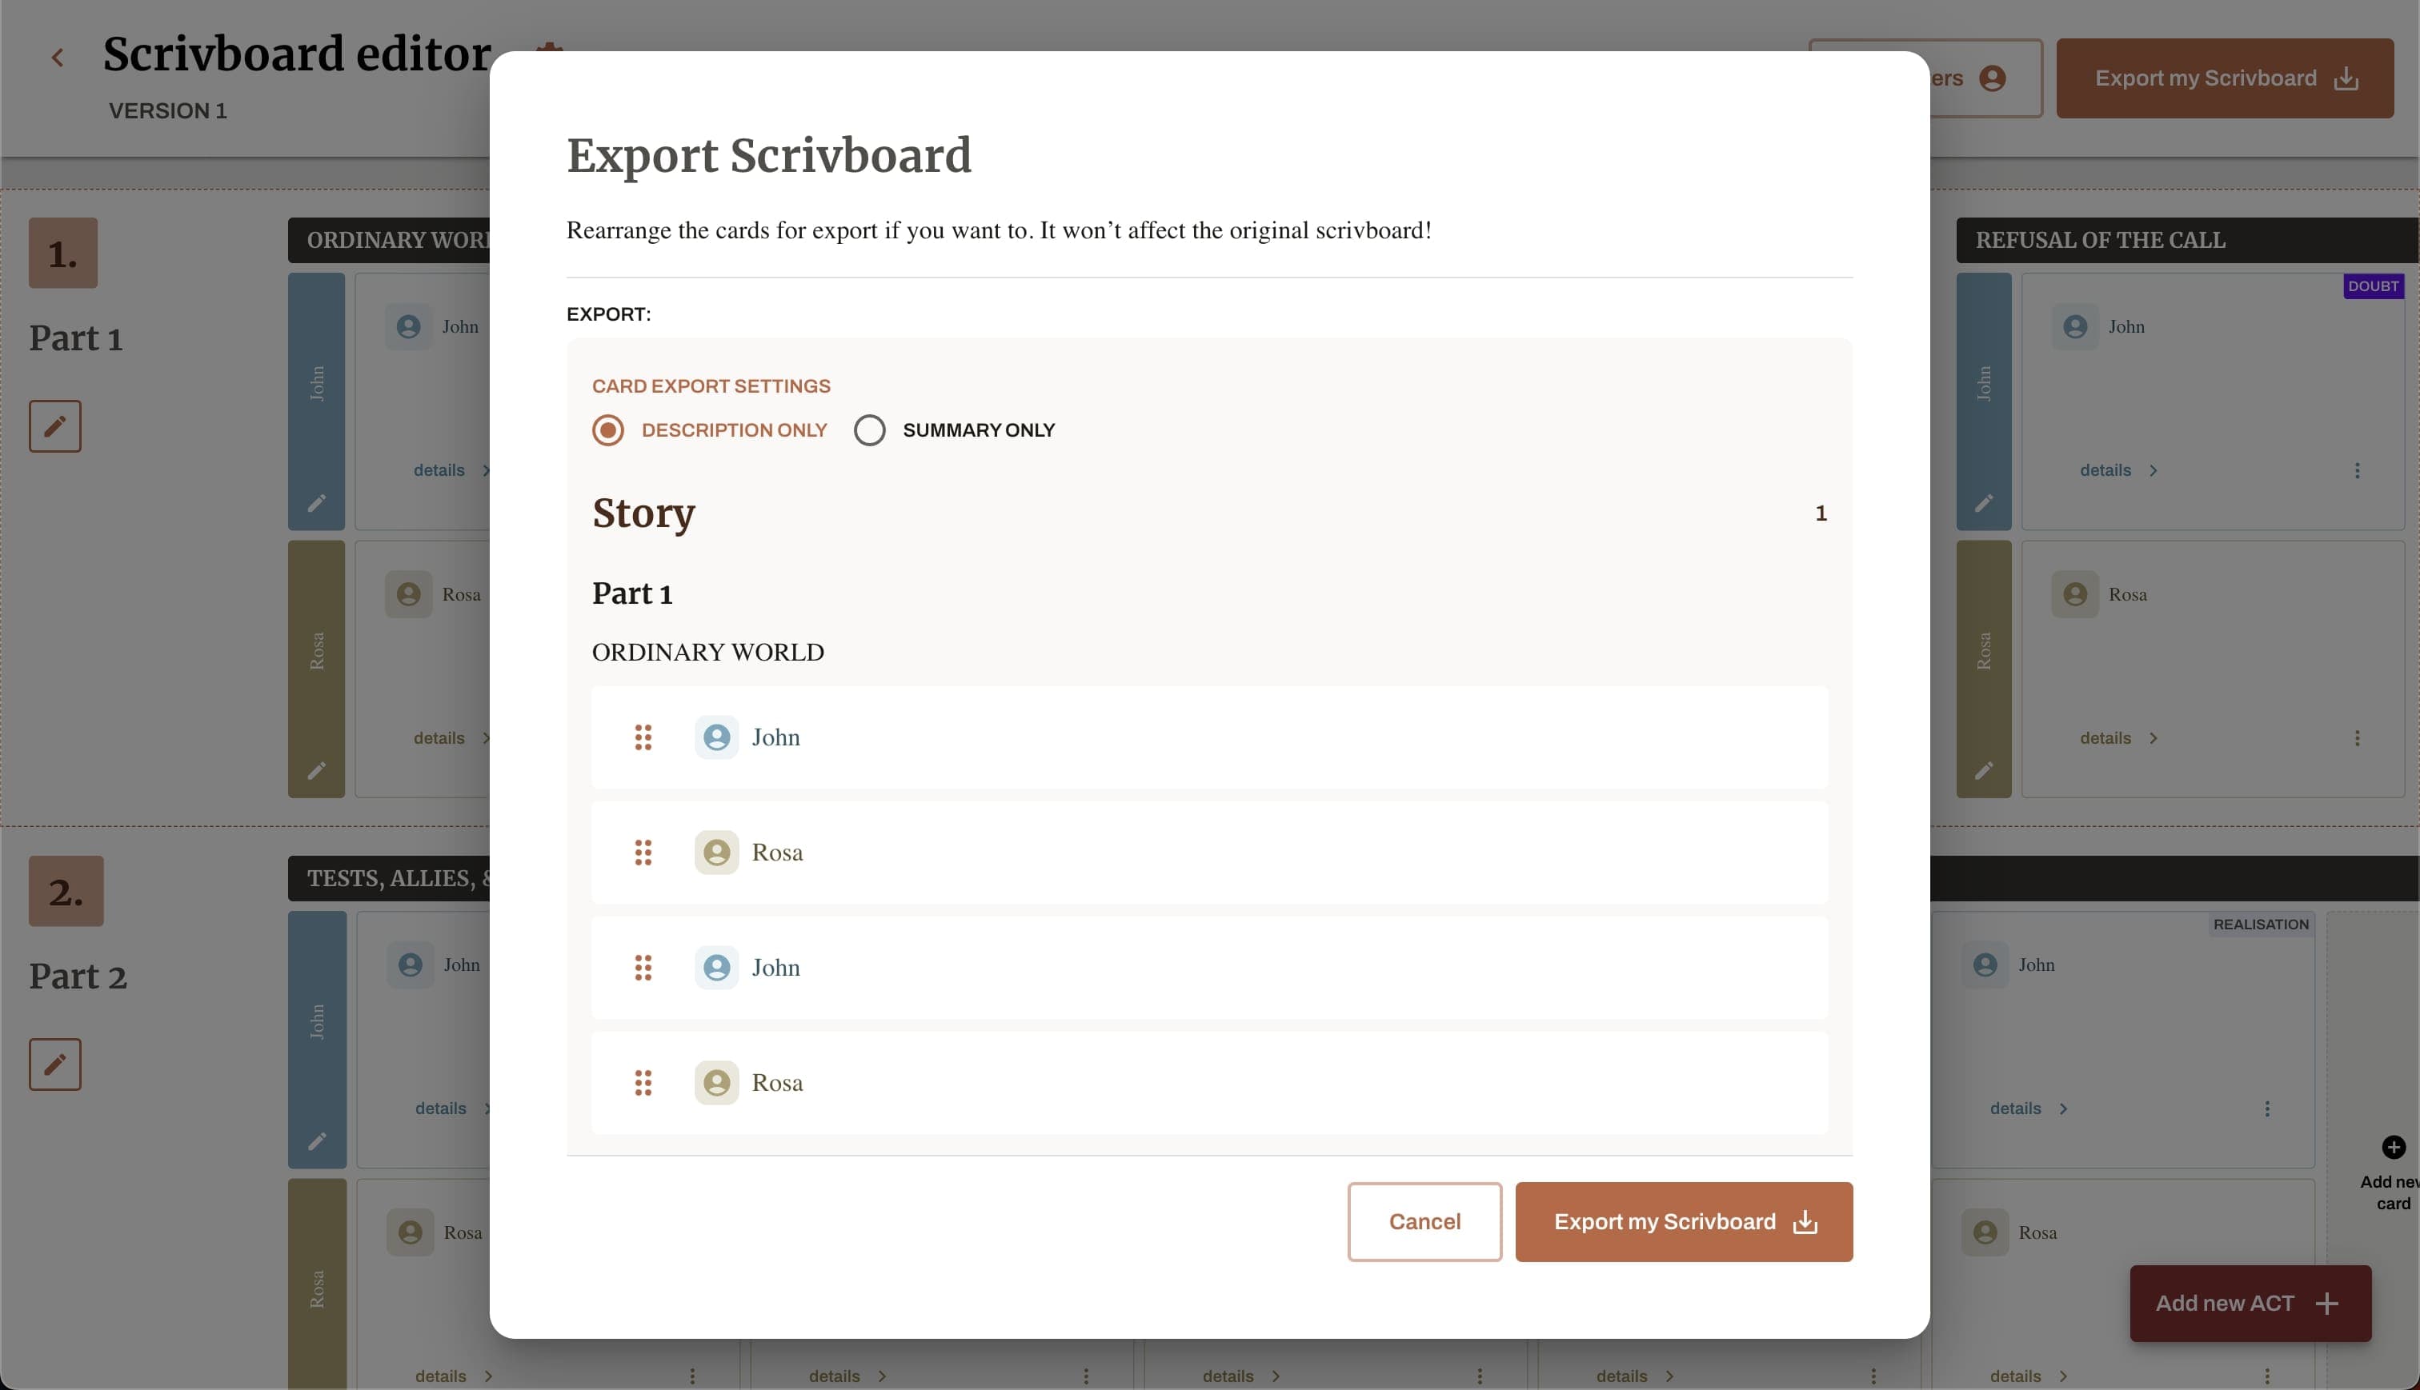Click the second John avatar icon in export list
The width and height of the screenshot is (2420, 1390).
716,968
